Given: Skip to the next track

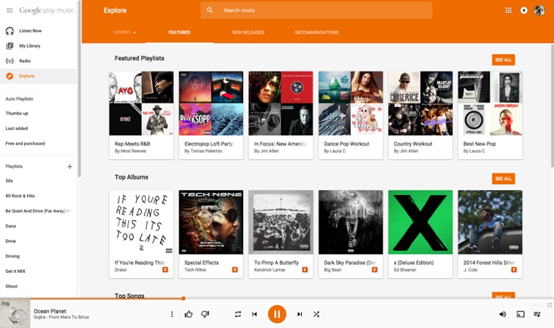Looking at the screenshot, I should (x=300, y=314).
